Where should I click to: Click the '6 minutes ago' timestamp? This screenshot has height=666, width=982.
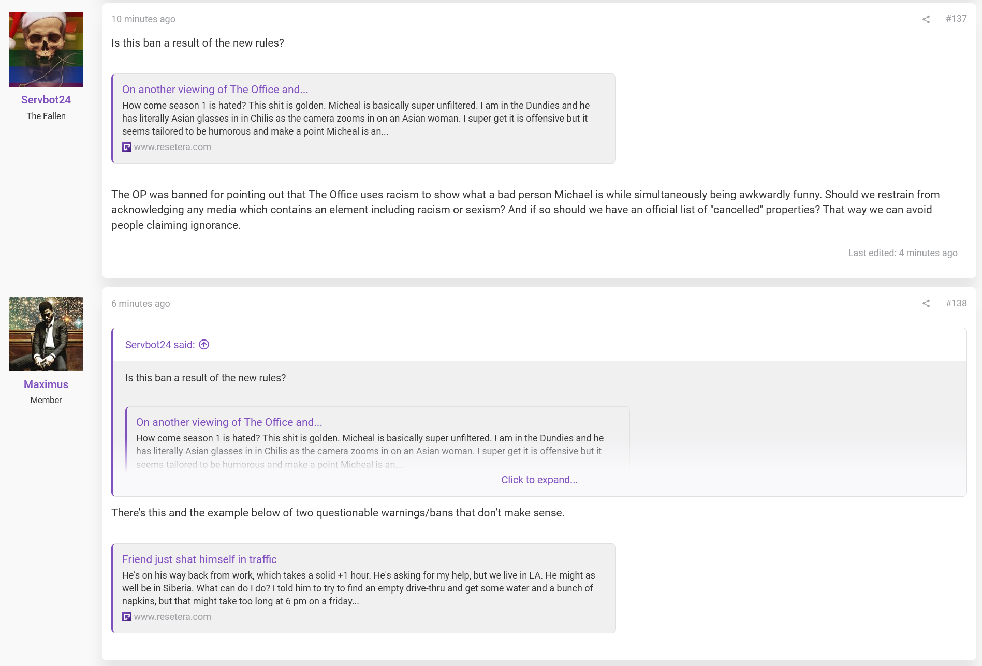pos(141,304)
